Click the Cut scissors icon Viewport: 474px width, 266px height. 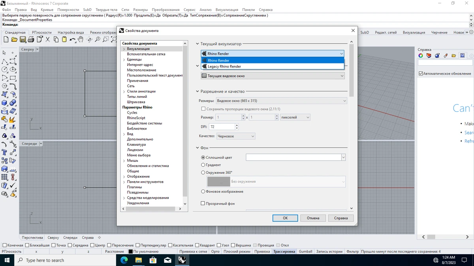pos(47,39)
